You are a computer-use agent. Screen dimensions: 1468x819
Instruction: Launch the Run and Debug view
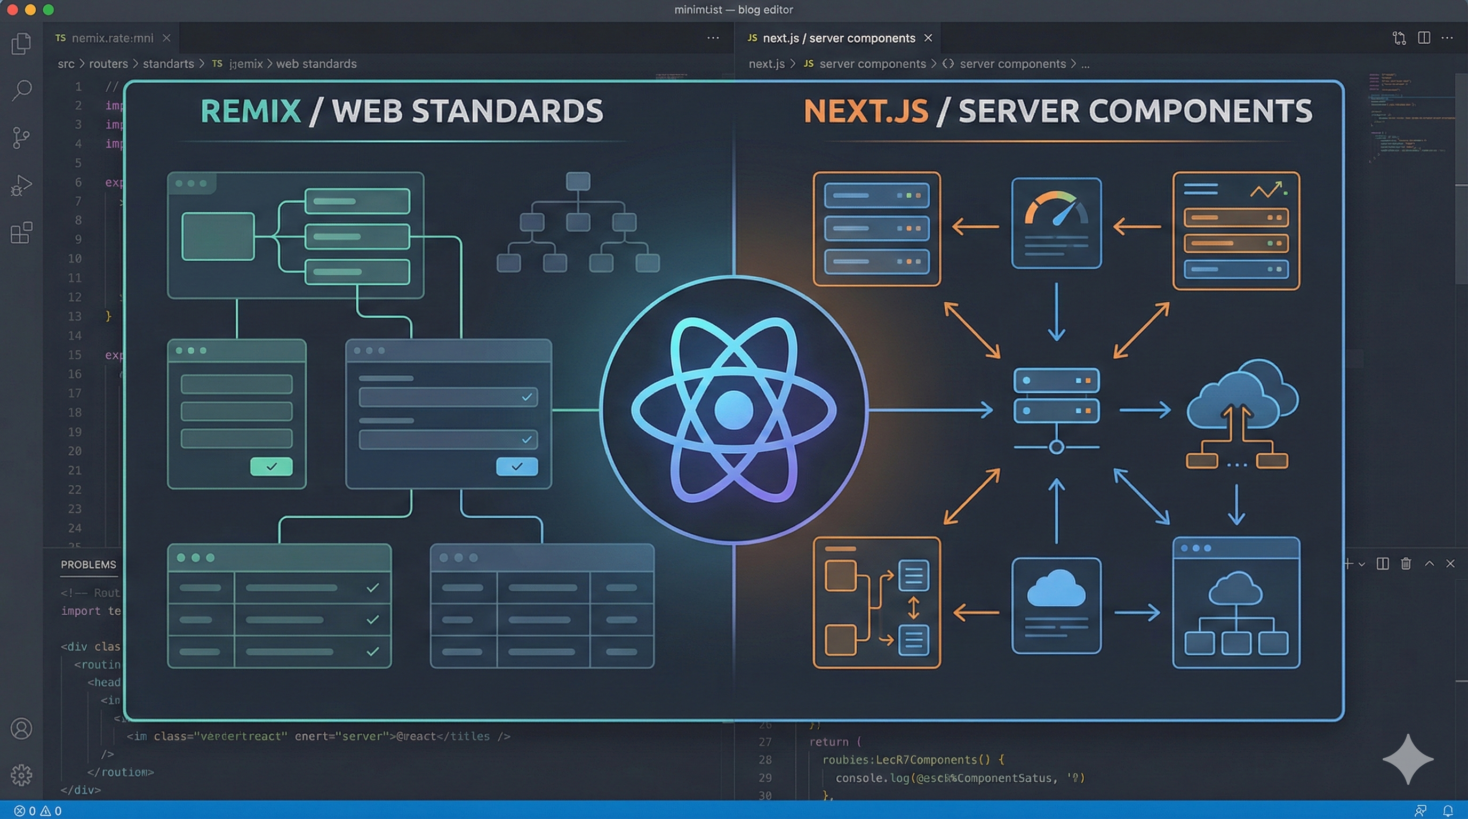21,186
